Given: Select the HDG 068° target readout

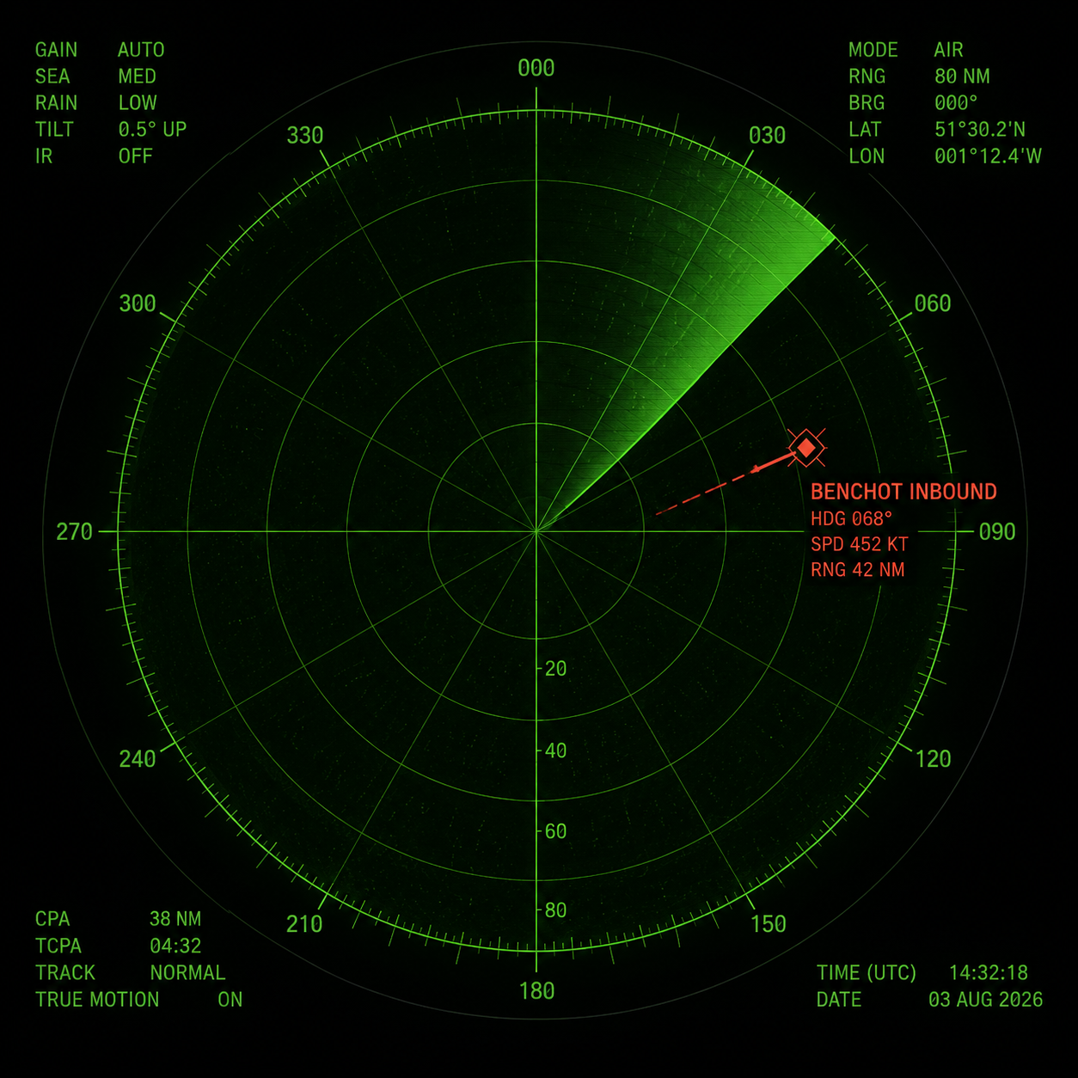Looking at the screenshot, I should click(x=851, y=518).
